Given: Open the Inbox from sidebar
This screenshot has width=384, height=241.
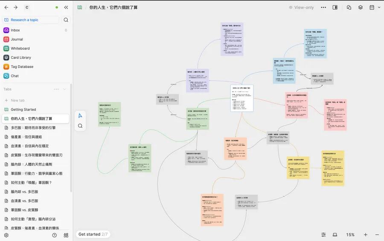Looking at the screenshot, I should pos(15,30).
